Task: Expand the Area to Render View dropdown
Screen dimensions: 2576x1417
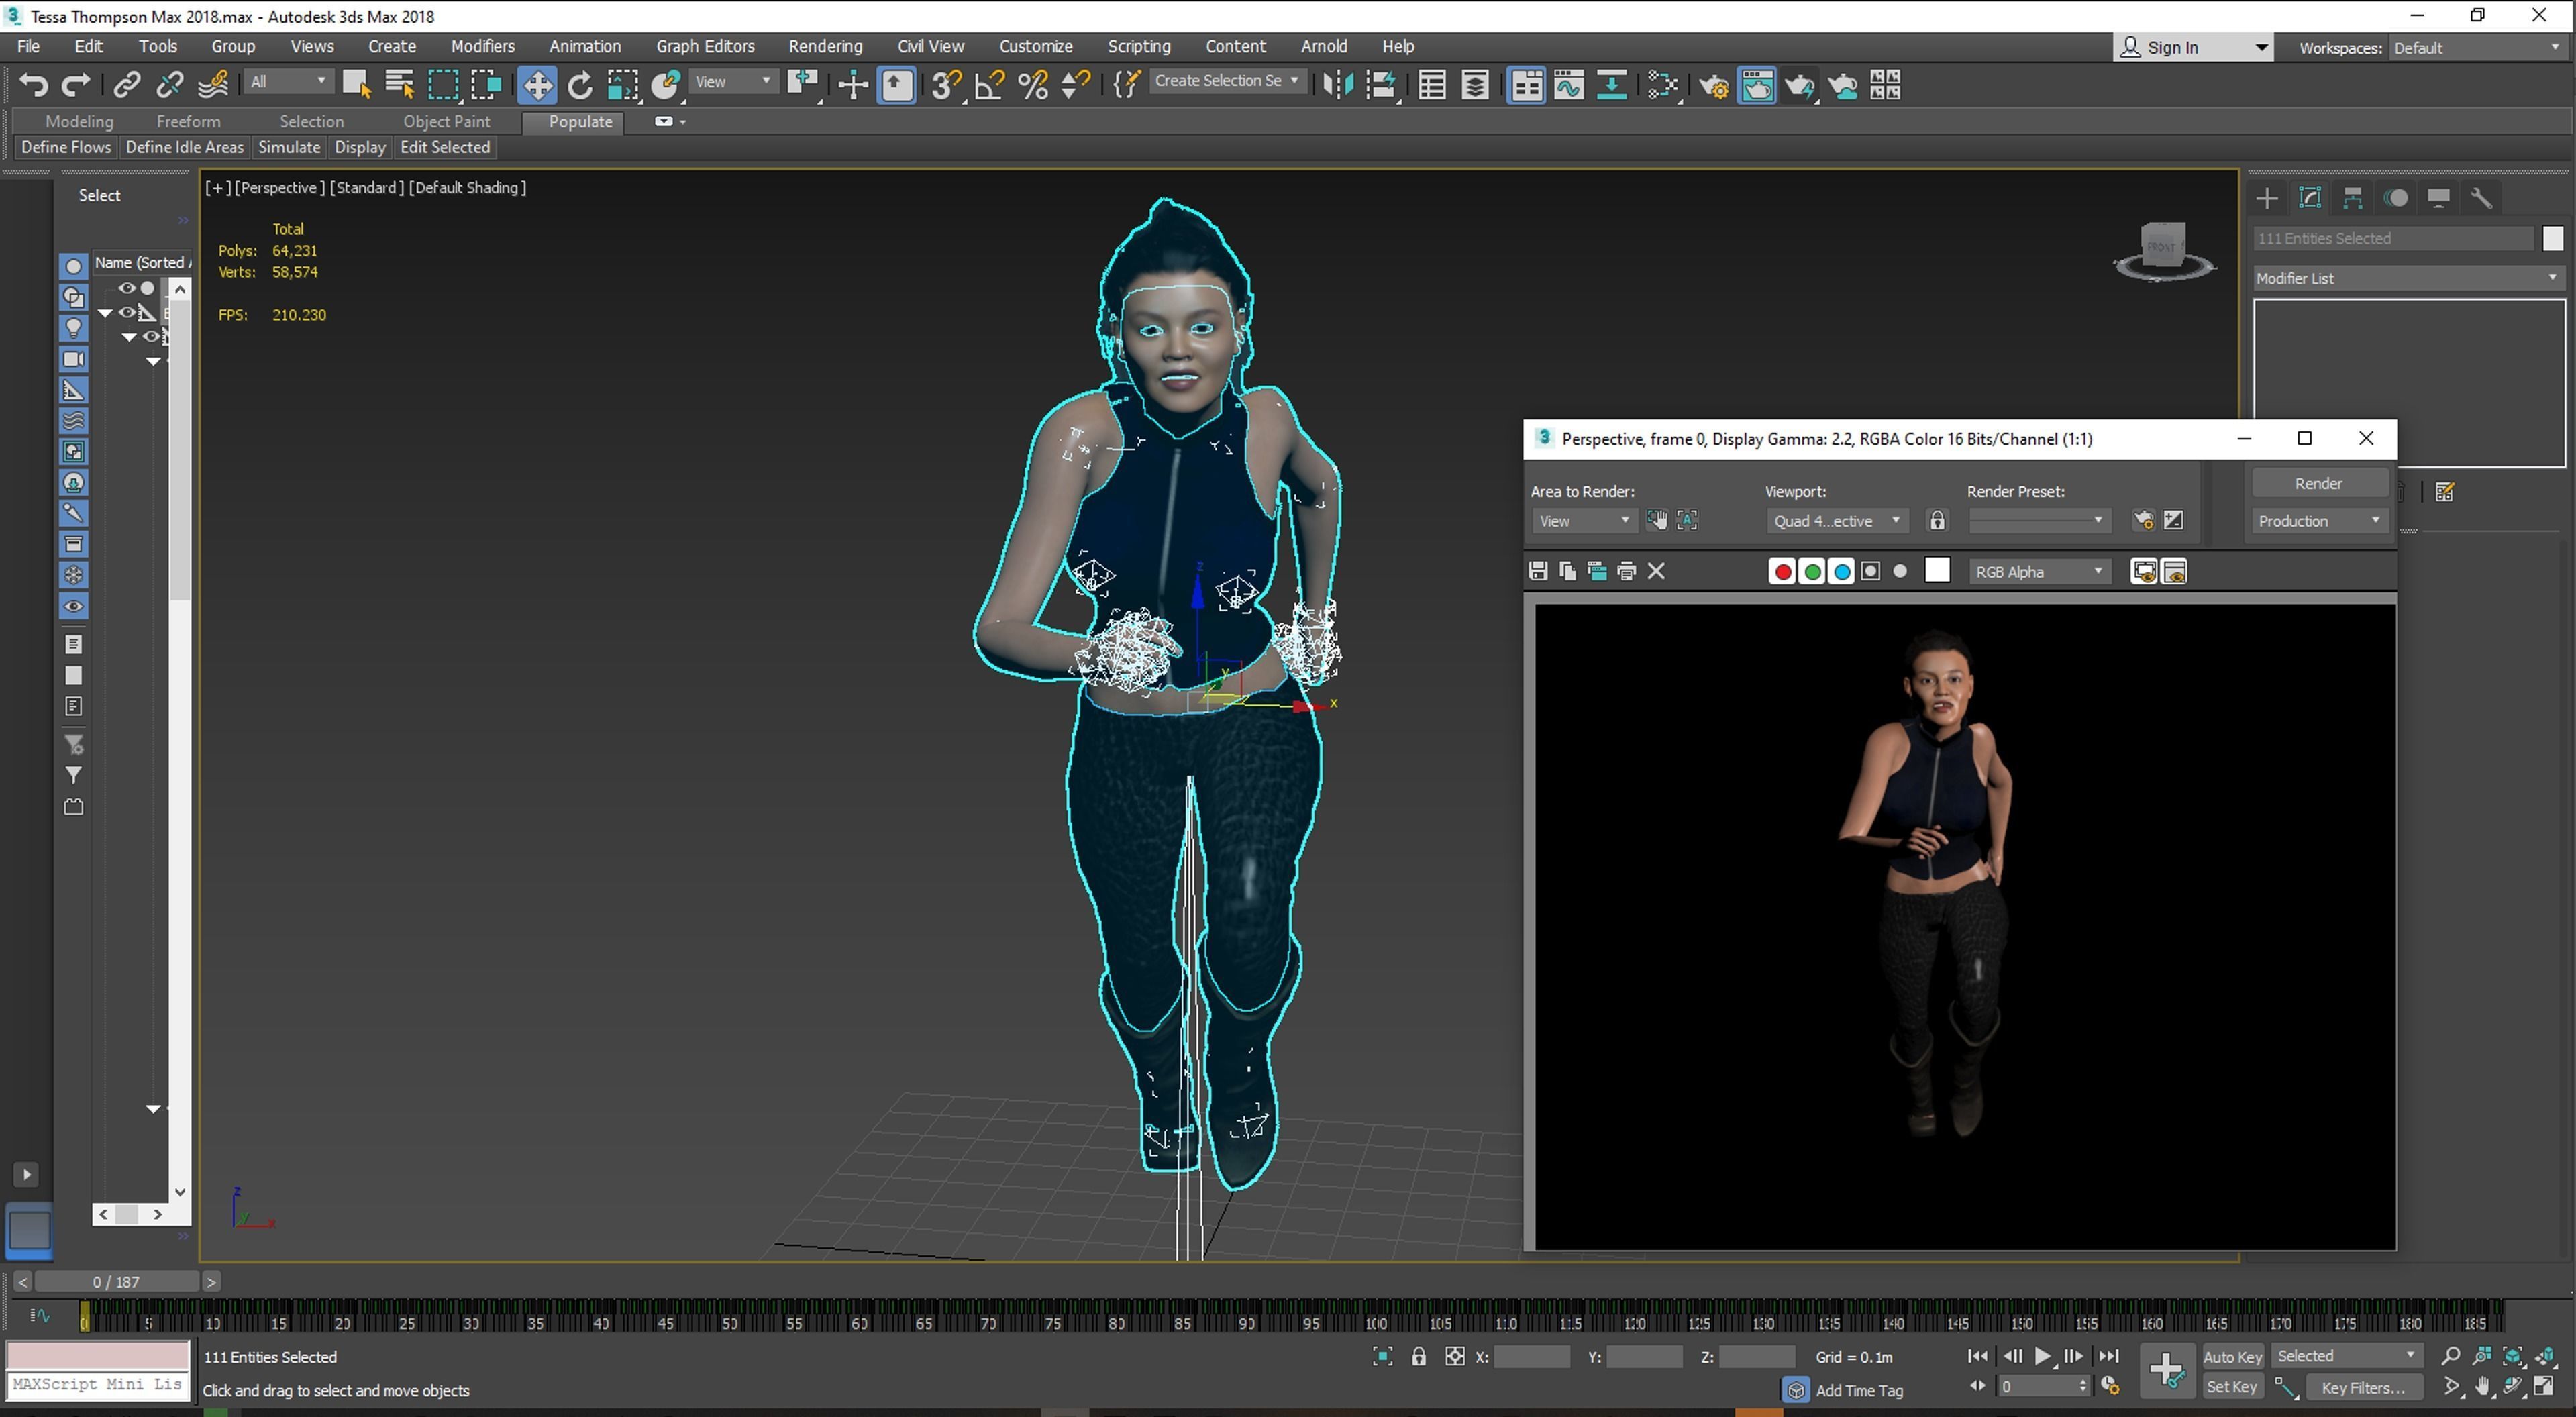Action: coord(1584,521)
